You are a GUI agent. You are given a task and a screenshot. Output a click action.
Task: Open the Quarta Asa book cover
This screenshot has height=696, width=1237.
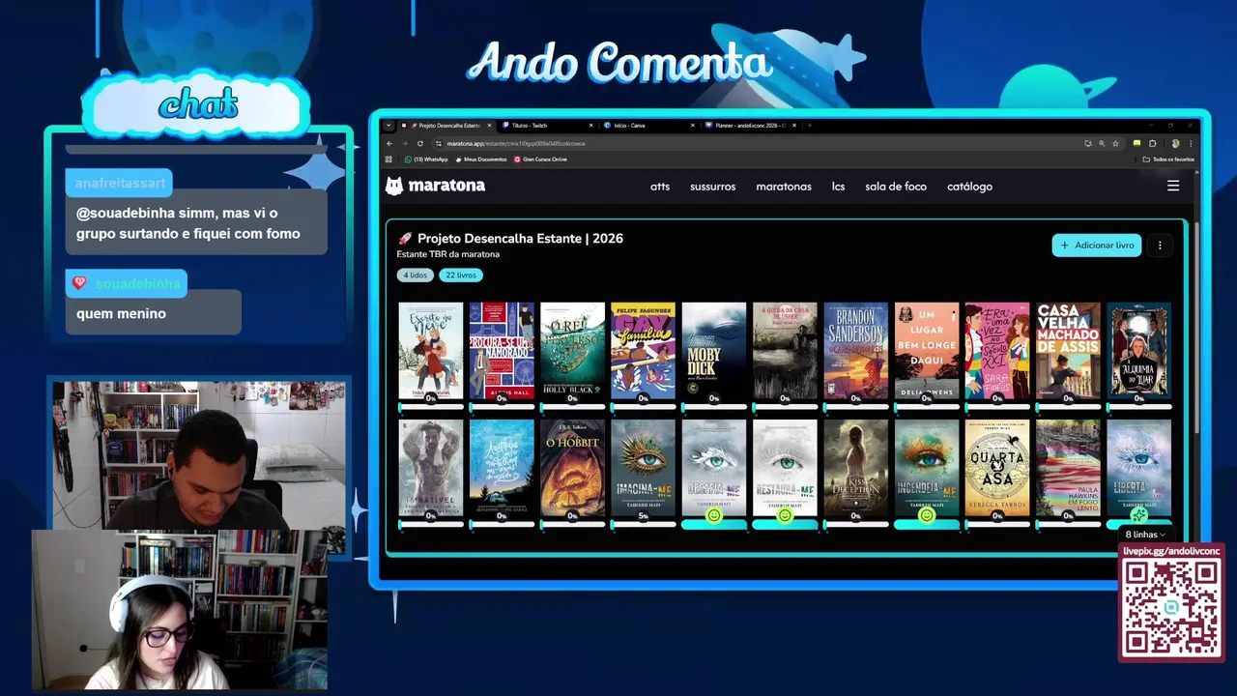tap(997, 468)
